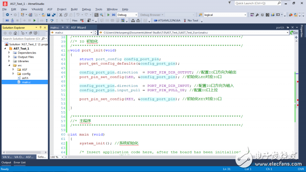306x172 pixels.
Task: Click the Copy toolbar icon
Action: [x=66, y=15]
